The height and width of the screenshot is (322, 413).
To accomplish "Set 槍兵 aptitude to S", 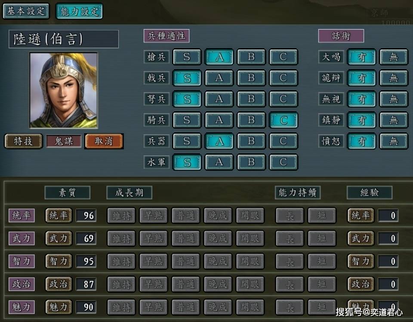I will tap(187, 57).
